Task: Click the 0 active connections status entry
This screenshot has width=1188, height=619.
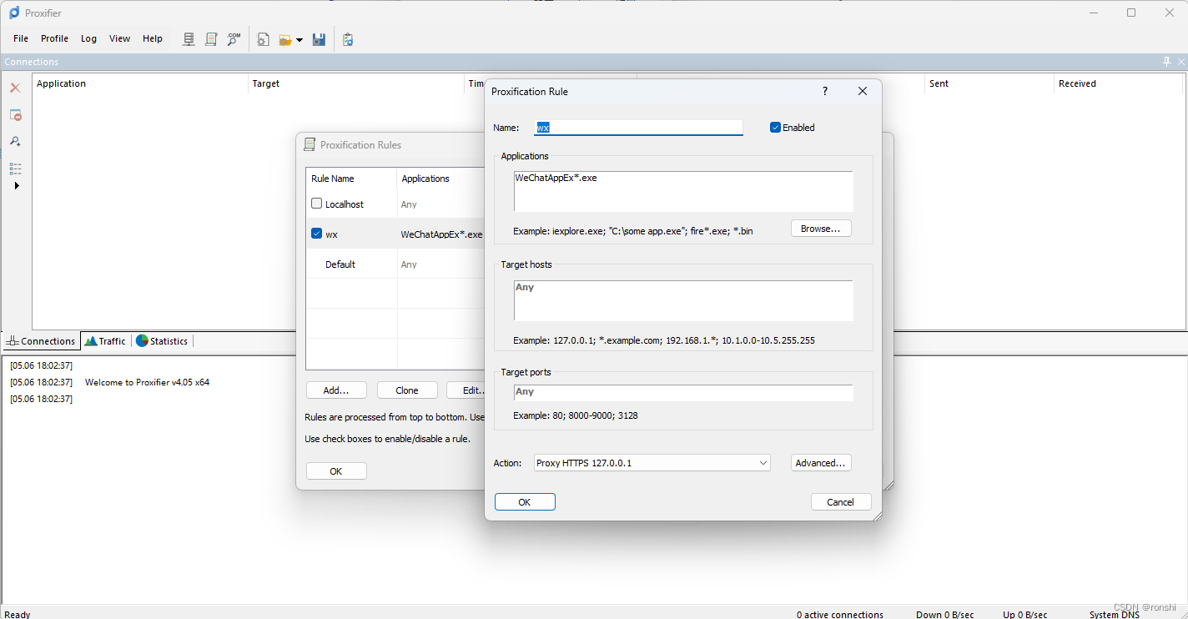Action: [839, 615]
